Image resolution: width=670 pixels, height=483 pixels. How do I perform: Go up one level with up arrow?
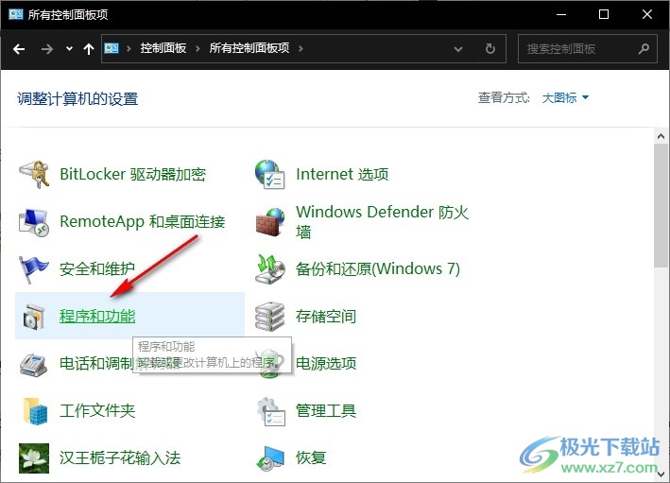click(x=89, y=49)
